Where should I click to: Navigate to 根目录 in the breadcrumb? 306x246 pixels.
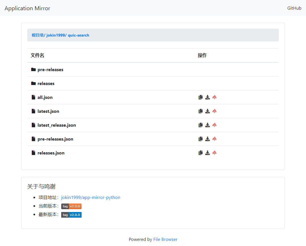click(38, 35)
